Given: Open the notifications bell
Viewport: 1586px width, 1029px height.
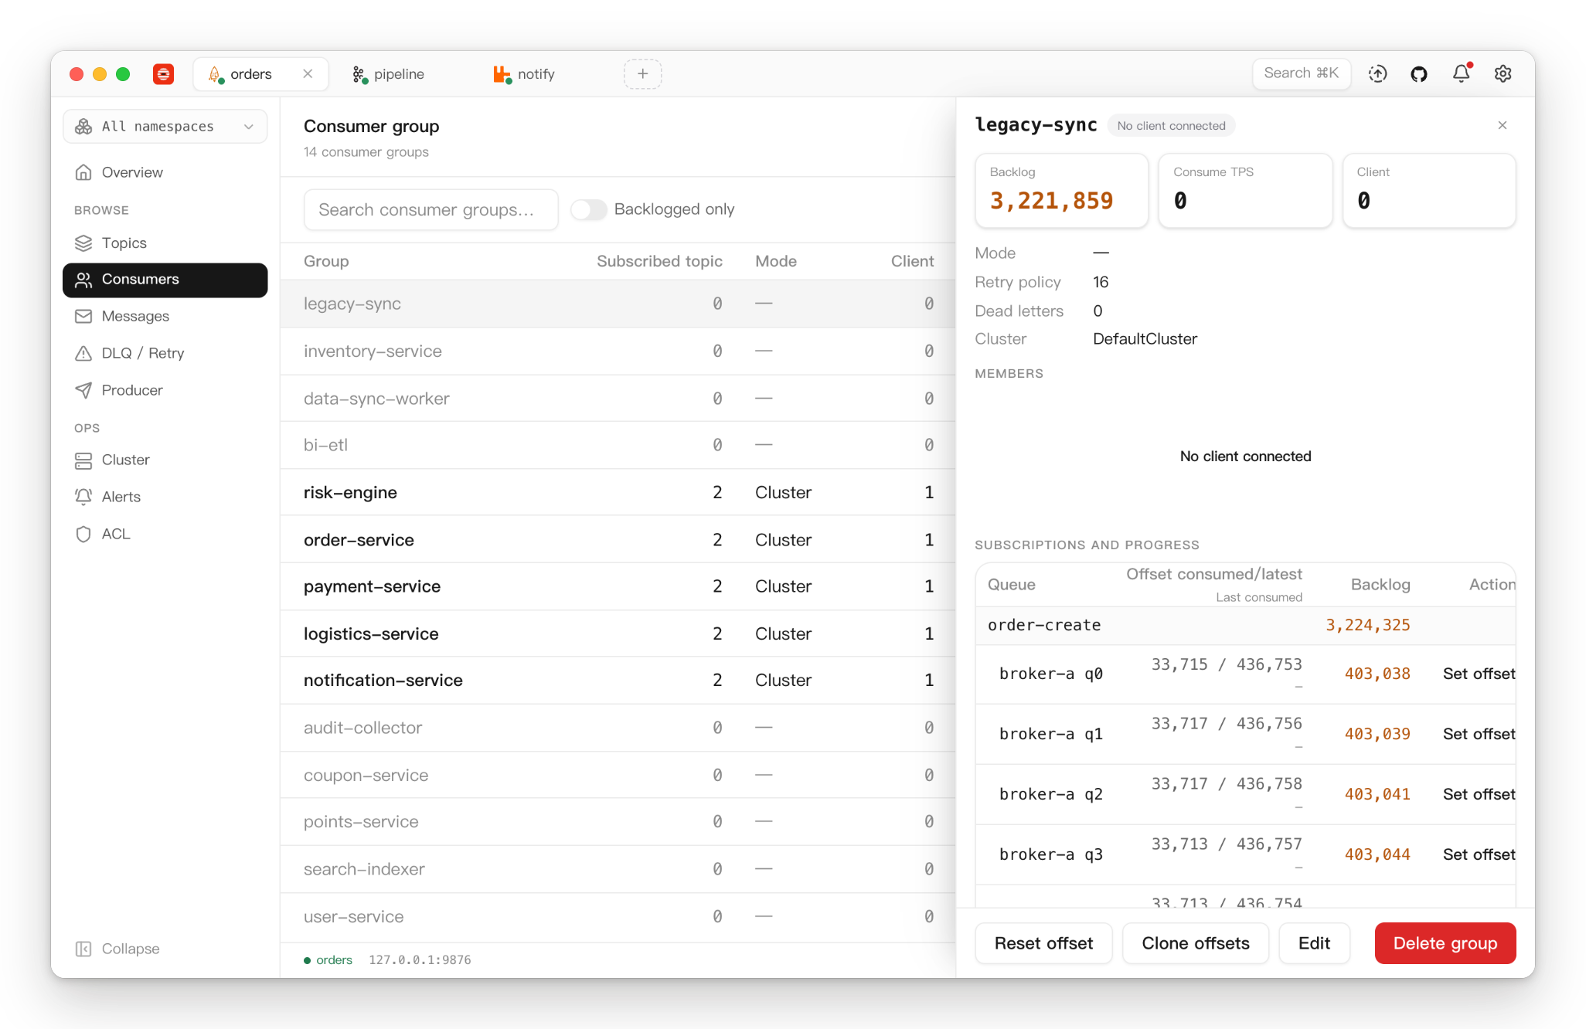Looking at the screenshot, I should (1461, 74).
